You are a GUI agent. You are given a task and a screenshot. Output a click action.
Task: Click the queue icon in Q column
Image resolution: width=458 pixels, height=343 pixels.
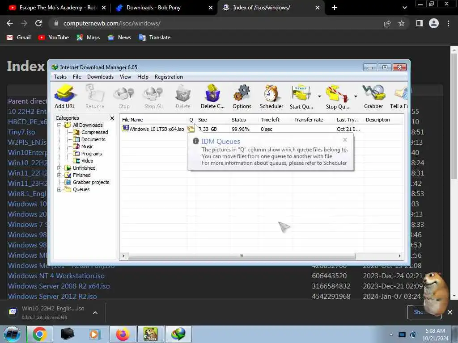click(191, 129)
